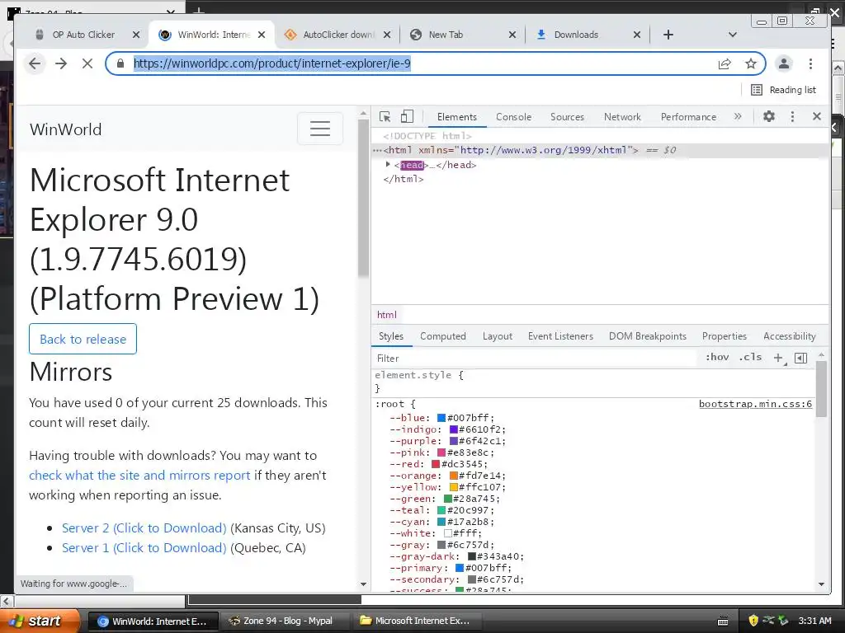The image size is (845, 633).
Task: Open 'check what the site and mirrors report' link
Action: coord(139,476)
